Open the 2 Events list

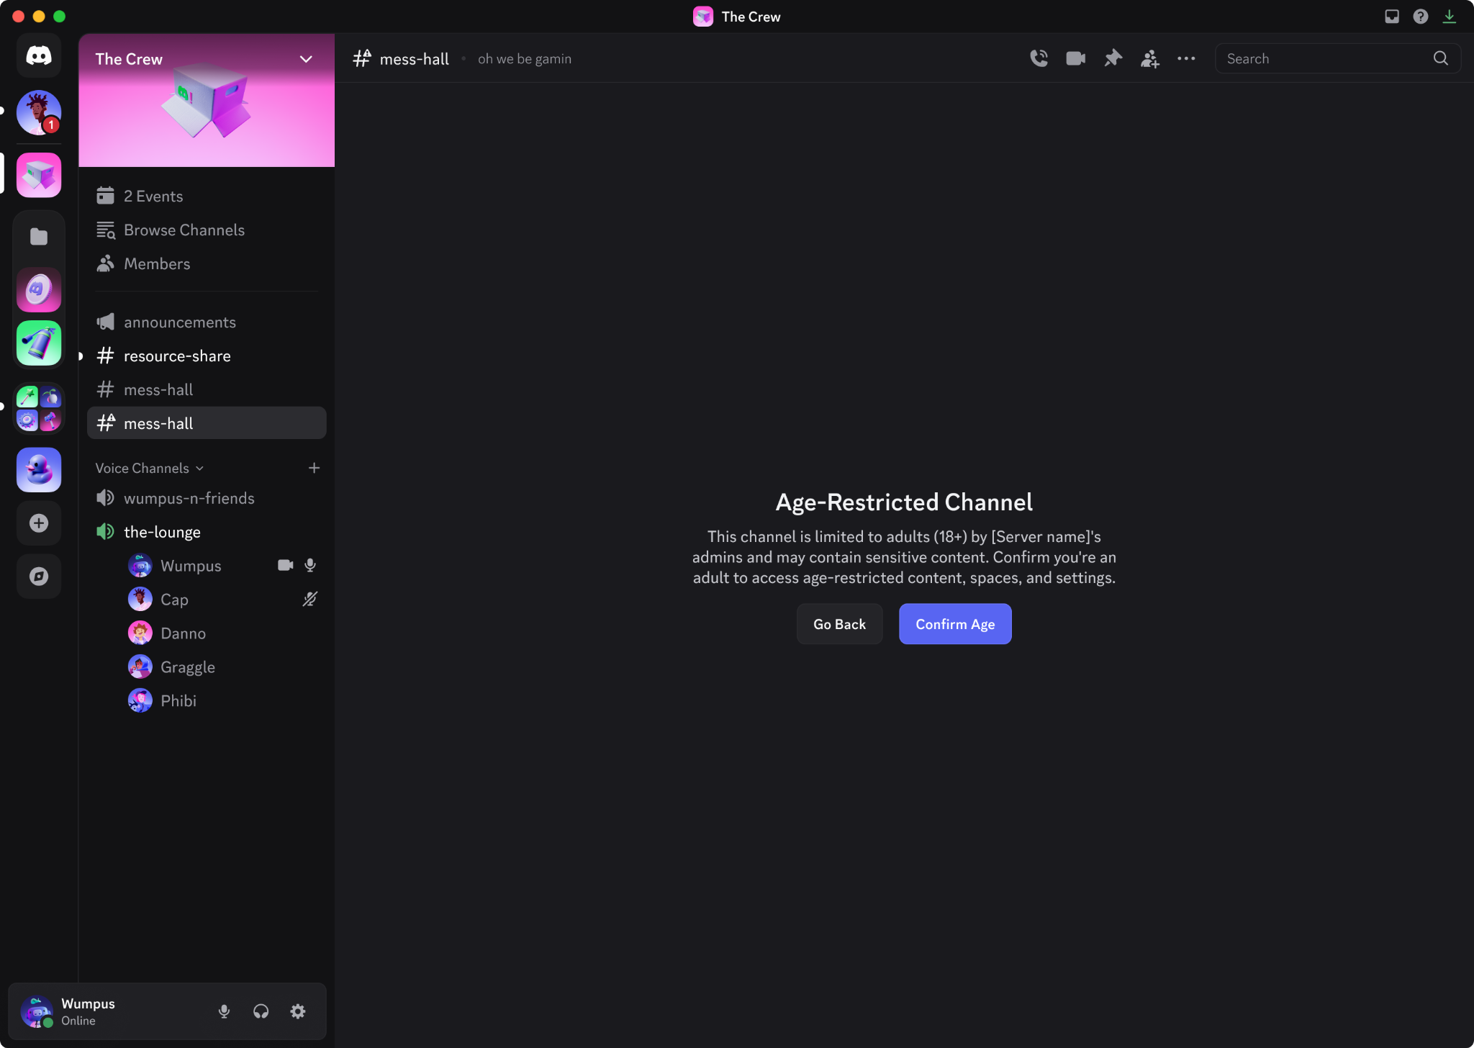coord(207,196)
